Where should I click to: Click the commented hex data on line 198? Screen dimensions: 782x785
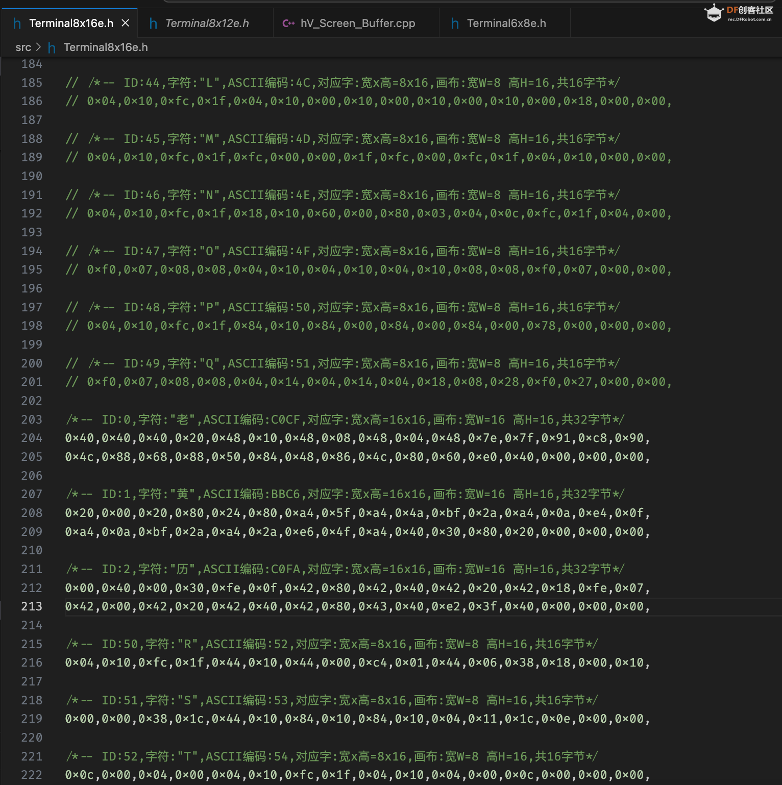(369, 326)
